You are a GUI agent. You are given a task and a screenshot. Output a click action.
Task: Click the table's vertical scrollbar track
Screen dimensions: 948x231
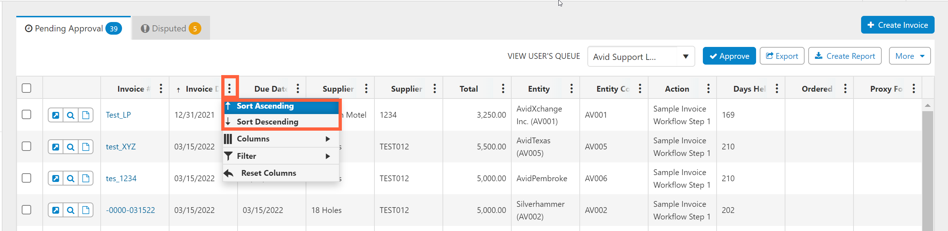[927, 169]
